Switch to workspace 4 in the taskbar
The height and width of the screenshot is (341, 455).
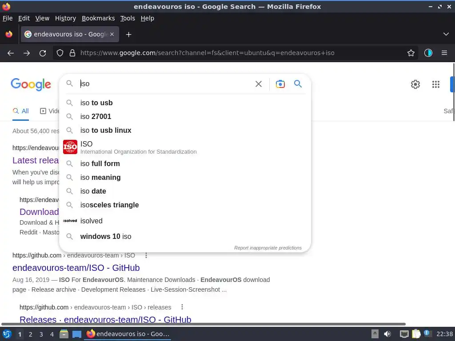[52, 334]
